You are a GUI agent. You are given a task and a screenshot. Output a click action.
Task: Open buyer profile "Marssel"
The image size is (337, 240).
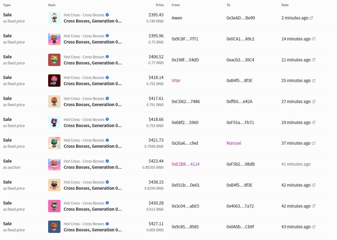tap(234, 143)
